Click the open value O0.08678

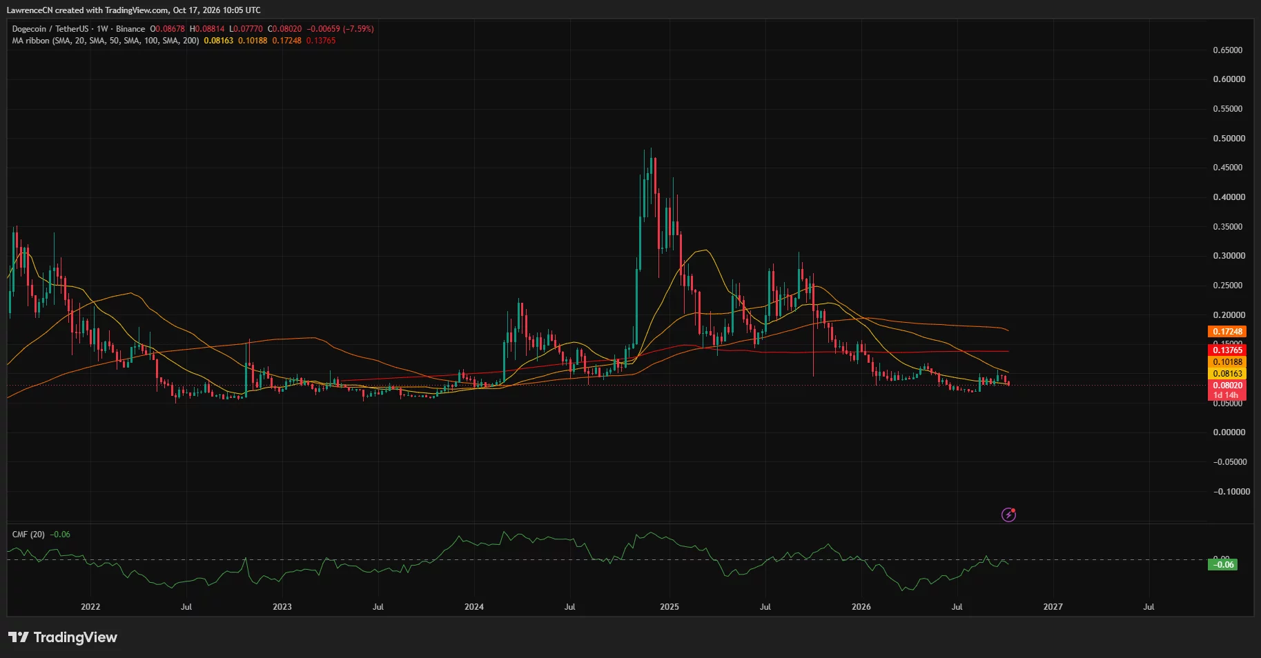coord(168,29)
